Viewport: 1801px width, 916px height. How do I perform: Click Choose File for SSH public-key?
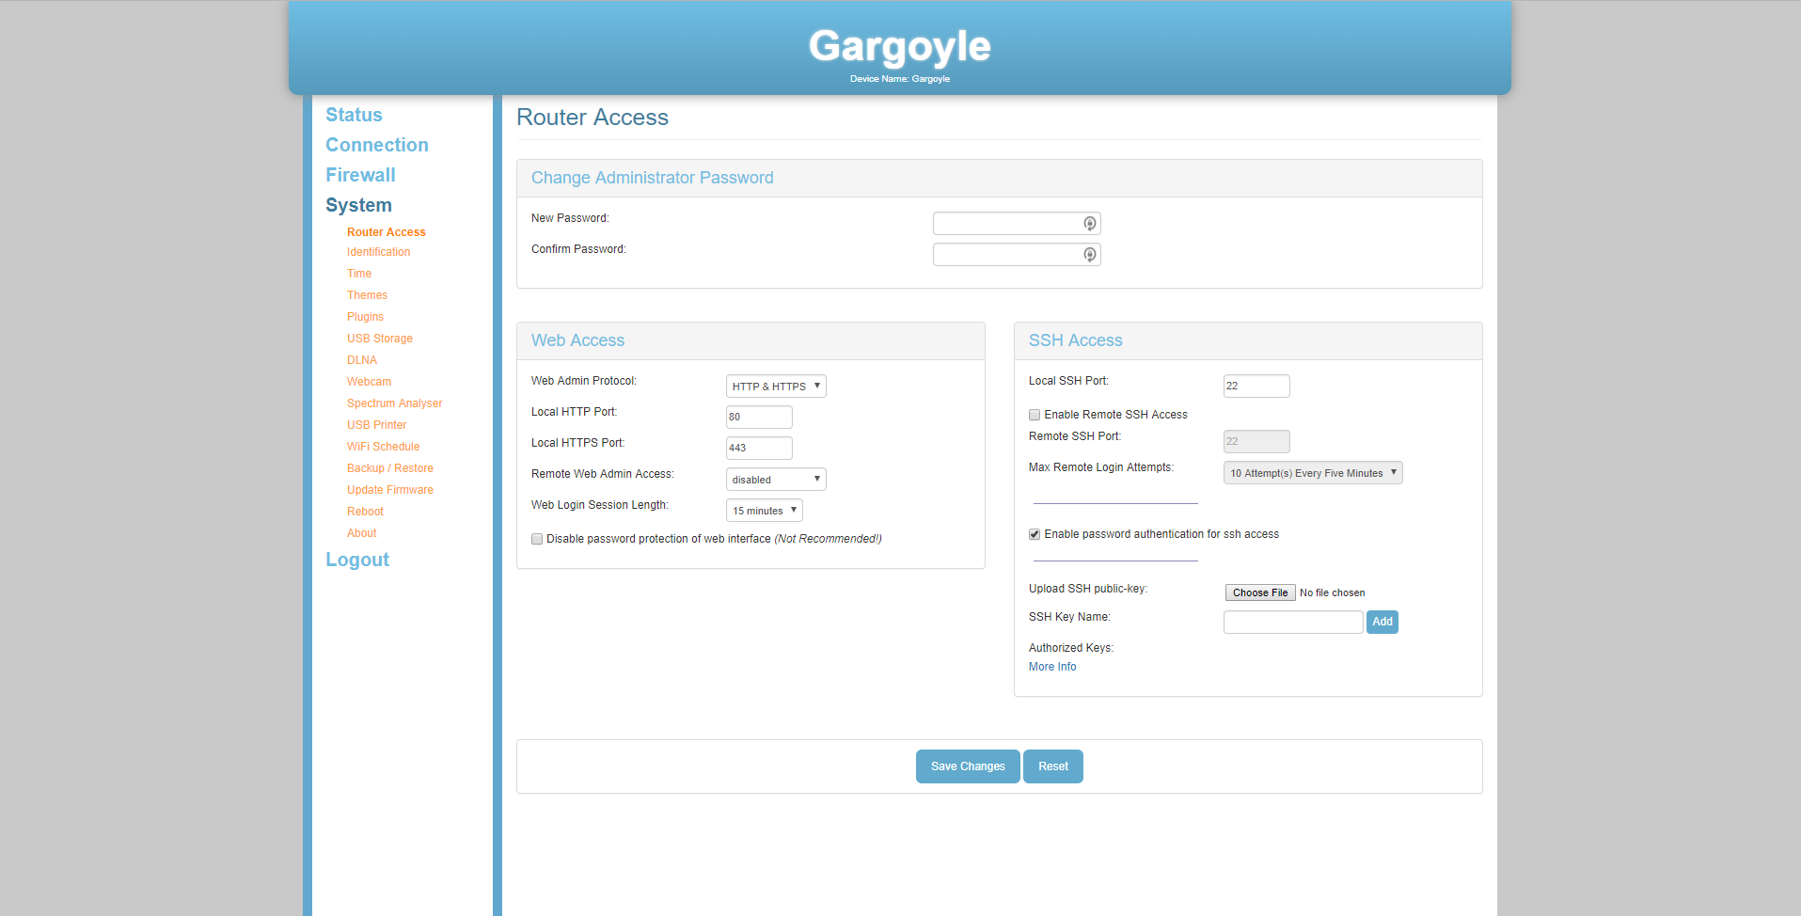tap(1259, 592)
